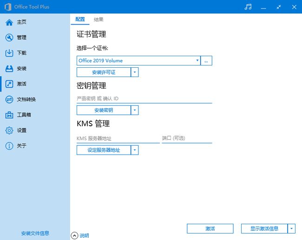Switch to the 结果 tab

[98, 19]
